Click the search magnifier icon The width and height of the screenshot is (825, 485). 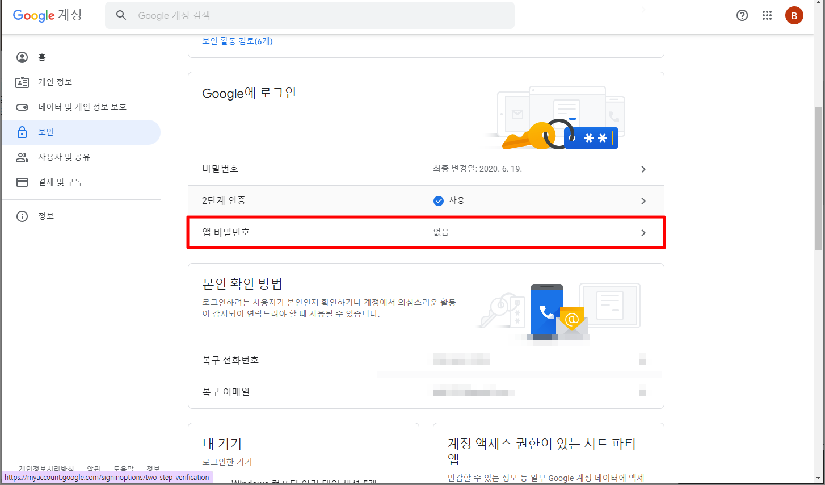(121, 15)
